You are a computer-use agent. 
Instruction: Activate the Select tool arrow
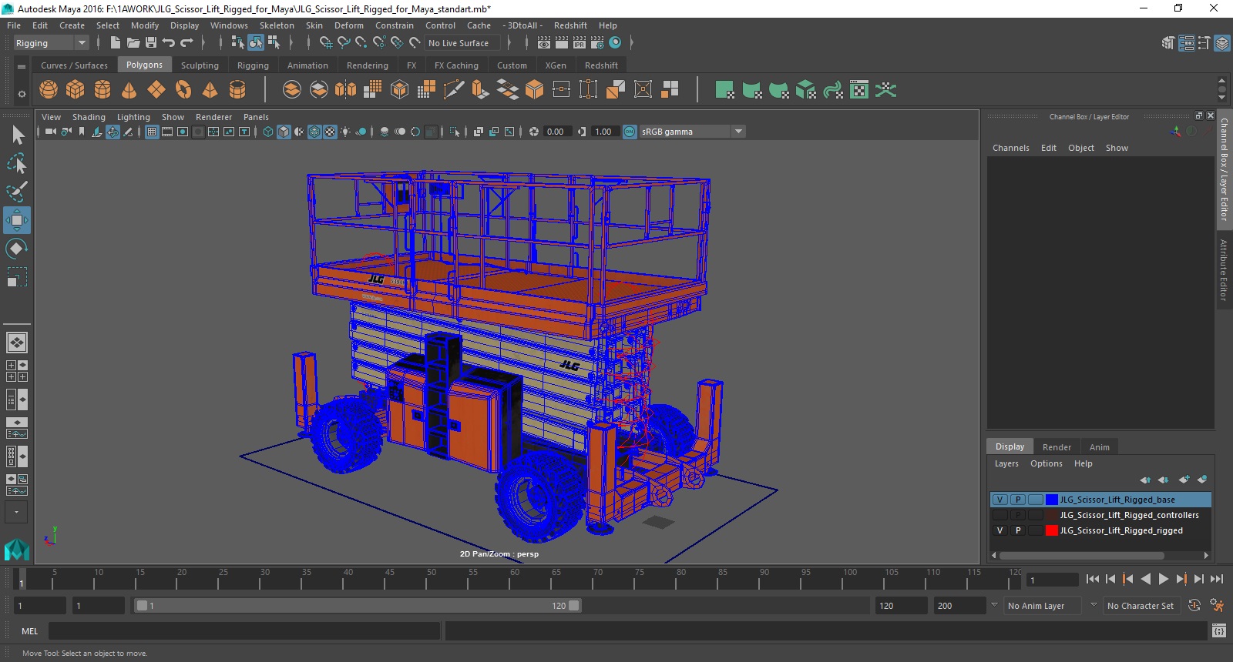pos(17,135)
